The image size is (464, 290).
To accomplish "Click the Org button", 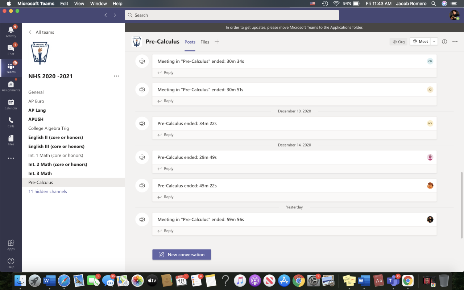I will [398, 42].
